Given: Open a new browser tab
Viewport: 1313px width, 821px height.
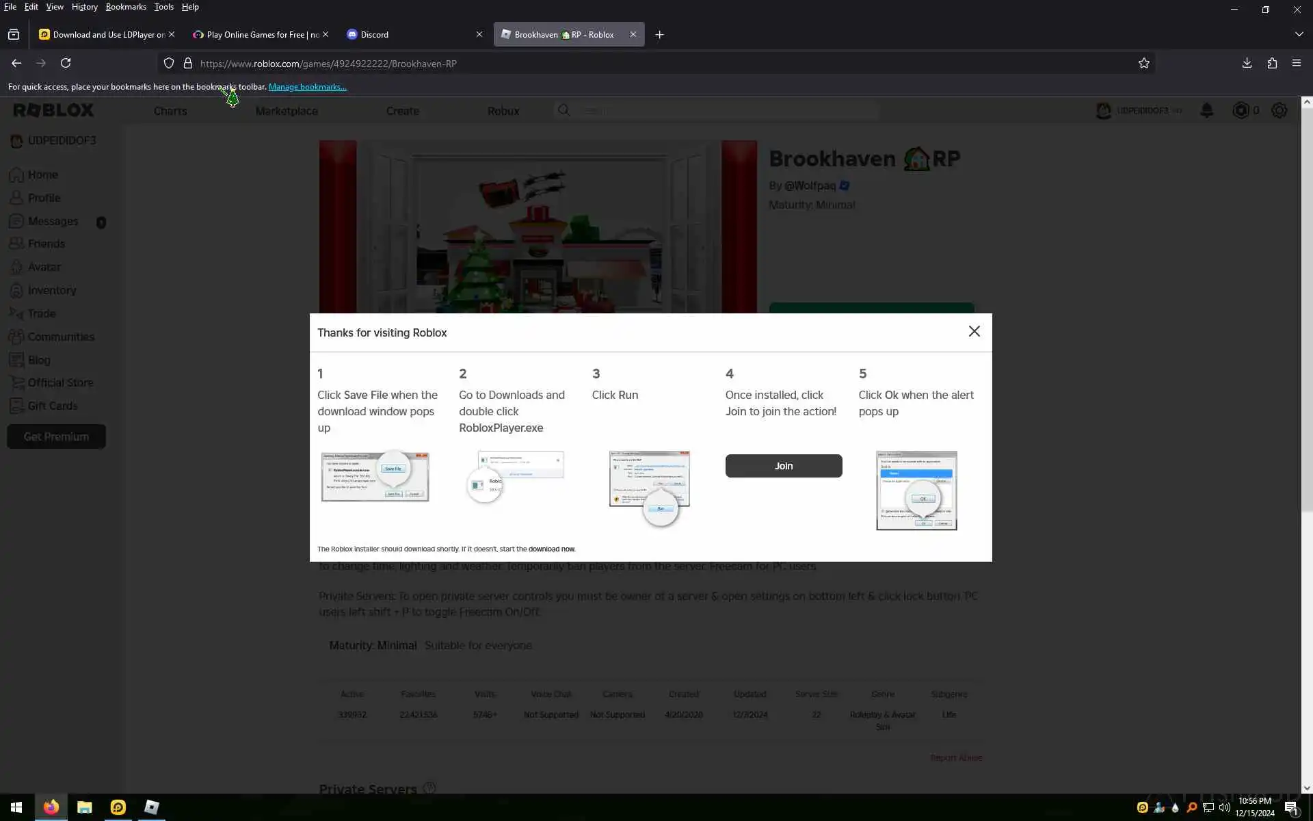Looking at the screenshot, I should click(659, 34).
